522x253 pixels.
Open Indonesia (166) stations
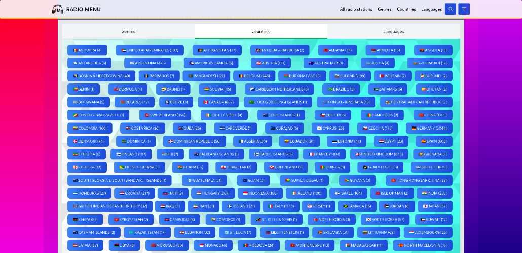260,193
